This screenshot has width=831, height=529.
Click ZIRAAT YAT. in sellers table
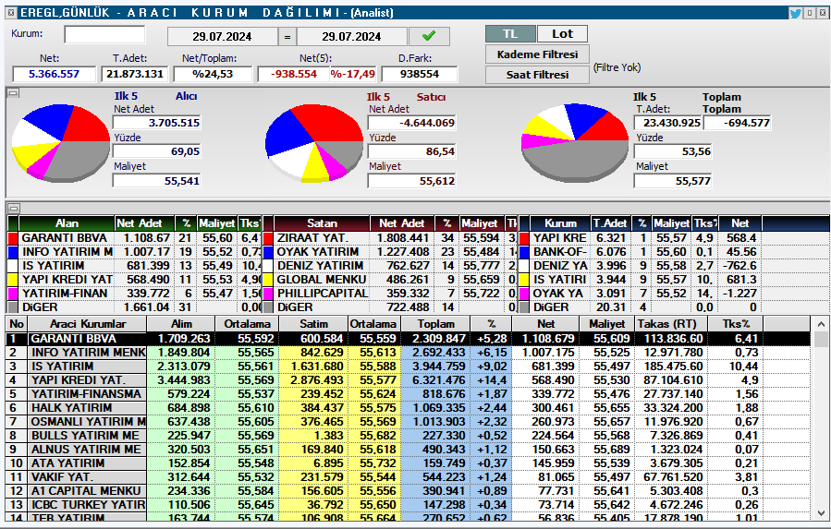(312, 238)
